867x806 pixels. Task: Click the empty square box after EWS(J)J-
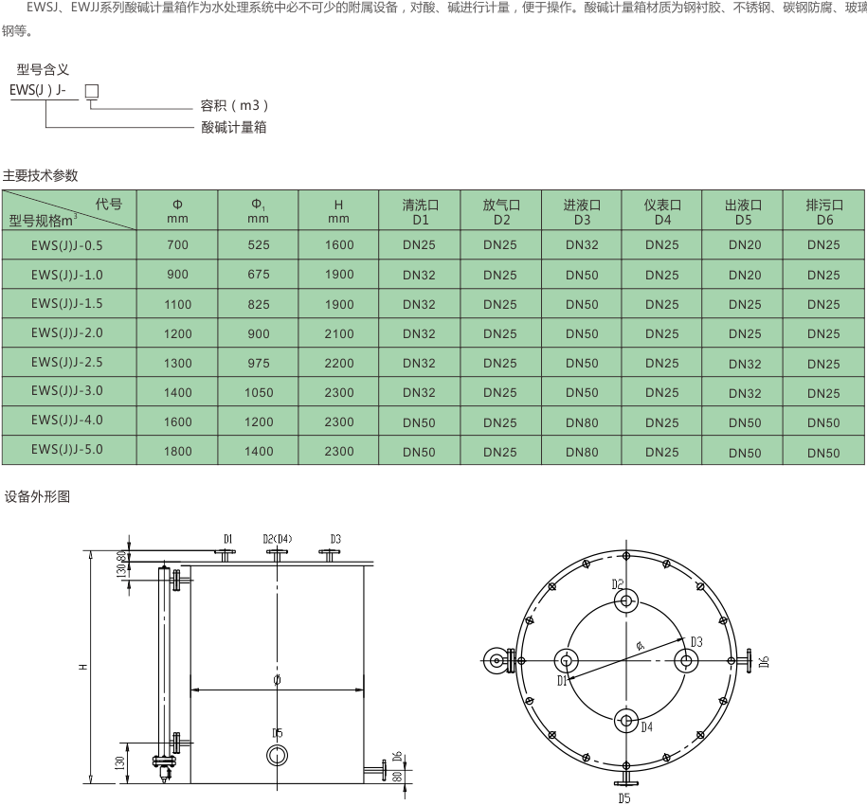[92, 91]
